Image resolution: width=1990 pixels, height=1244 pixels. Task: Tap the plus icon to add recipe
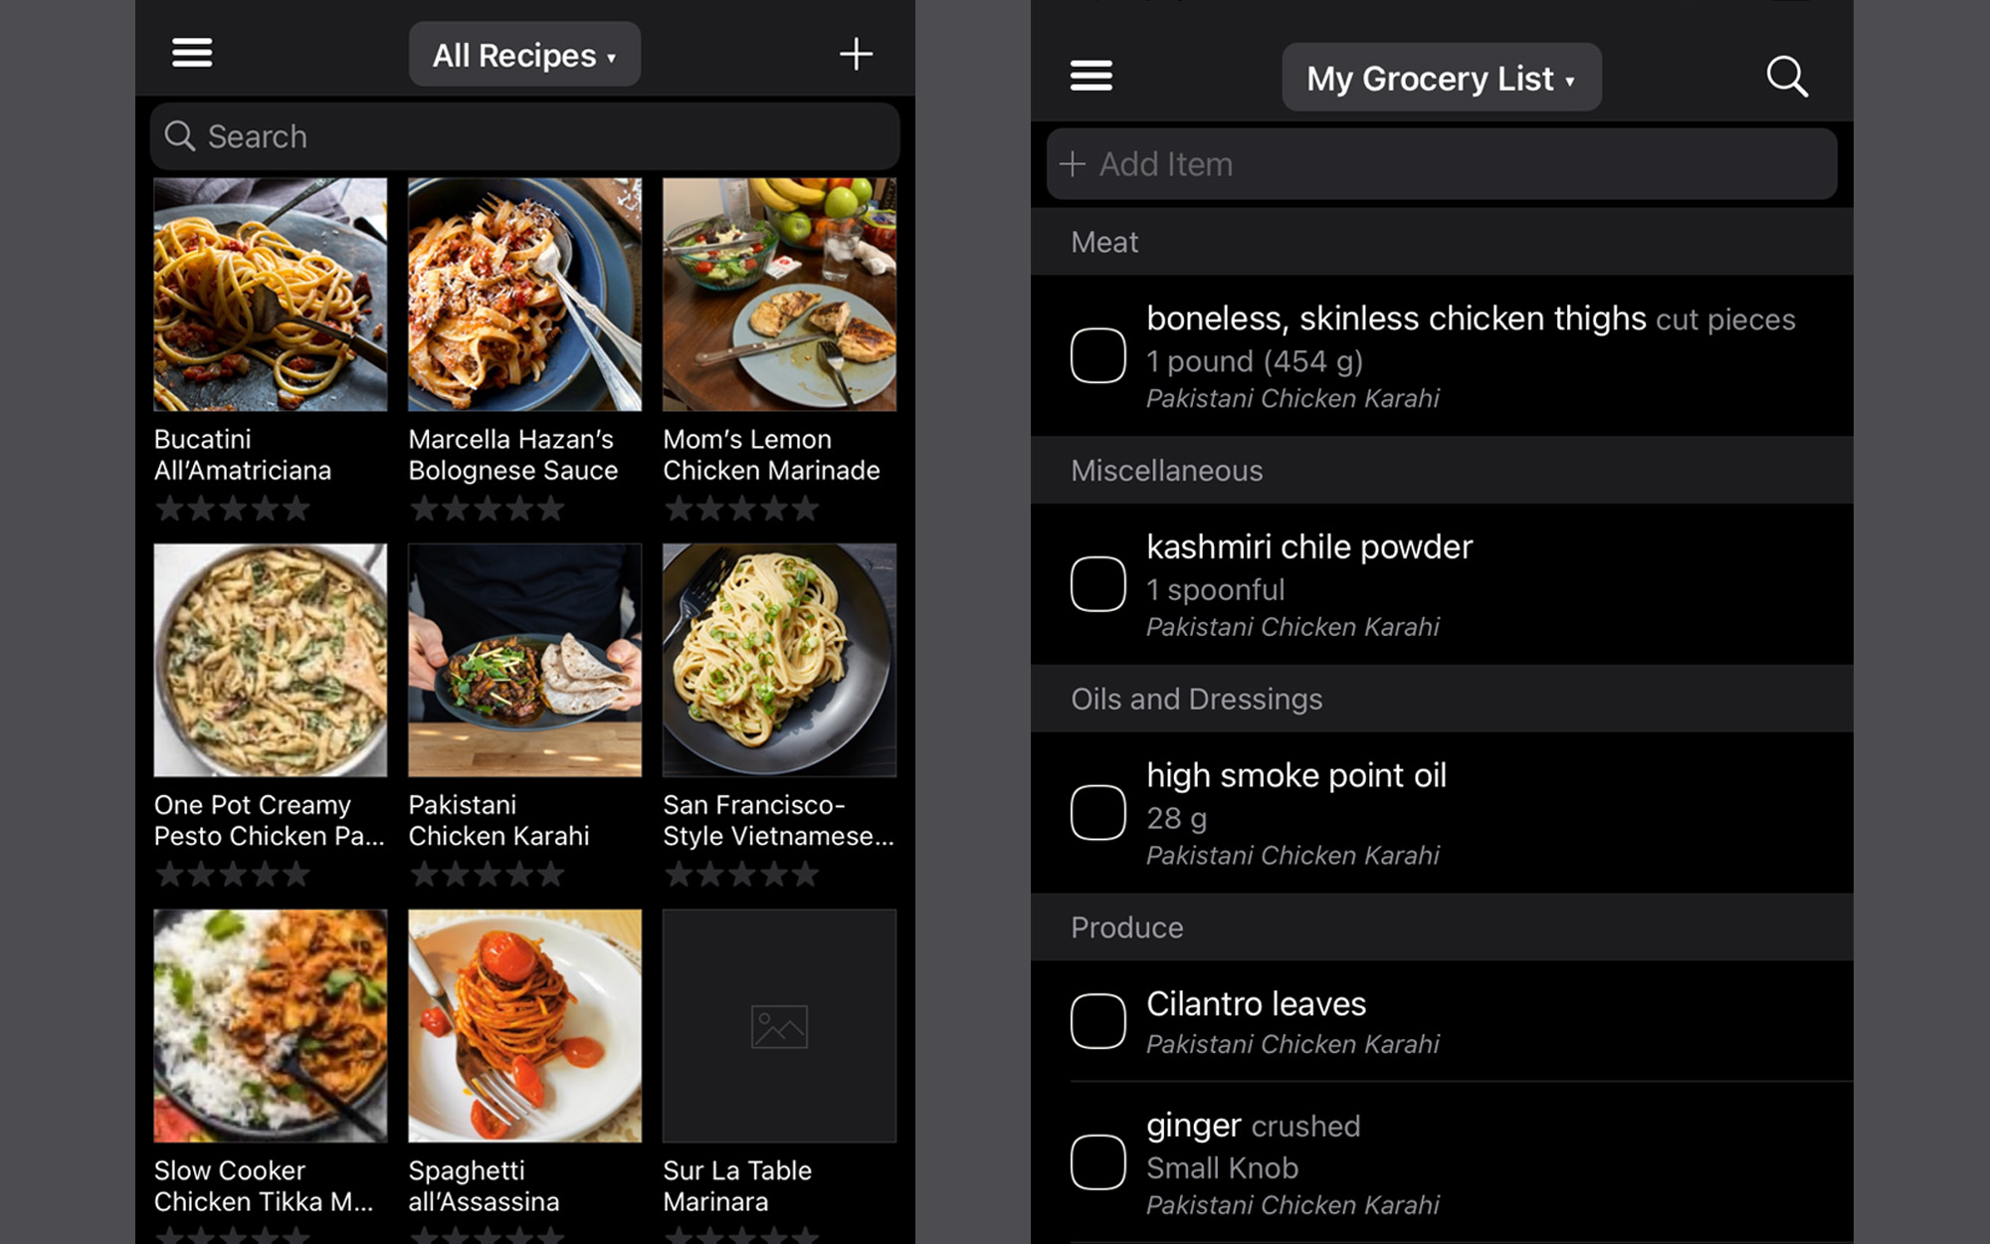855,54
